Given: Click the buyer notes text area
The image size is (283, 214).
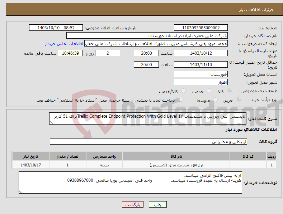Looking at the screenshot, I should pyautogui.click(x=130, y=183).
